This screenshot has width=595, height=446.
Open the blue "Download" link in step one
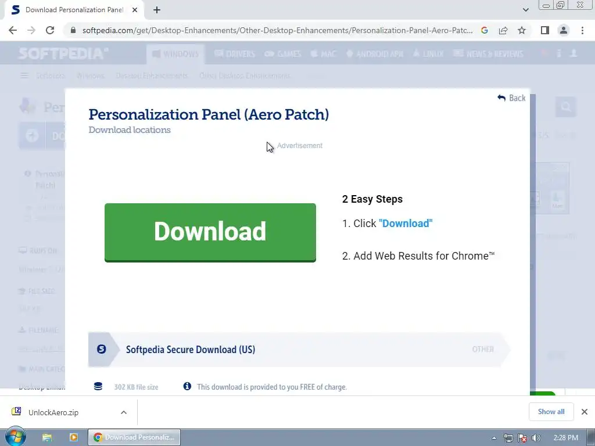click(x=406, y=224)
